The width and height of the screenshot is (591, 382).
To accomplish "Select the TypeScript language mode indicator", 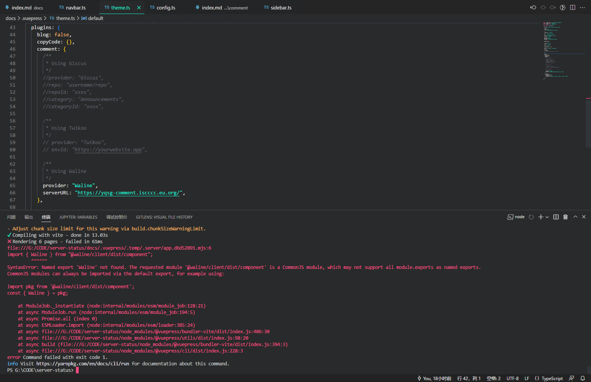I will pyautogui.click(x=551, y=378).
